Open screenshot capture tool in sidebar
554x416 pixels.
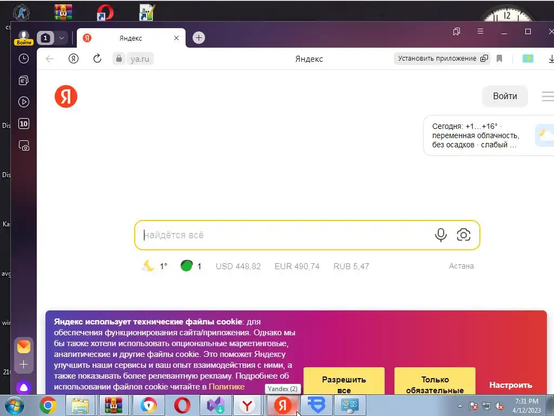(24, 146)
